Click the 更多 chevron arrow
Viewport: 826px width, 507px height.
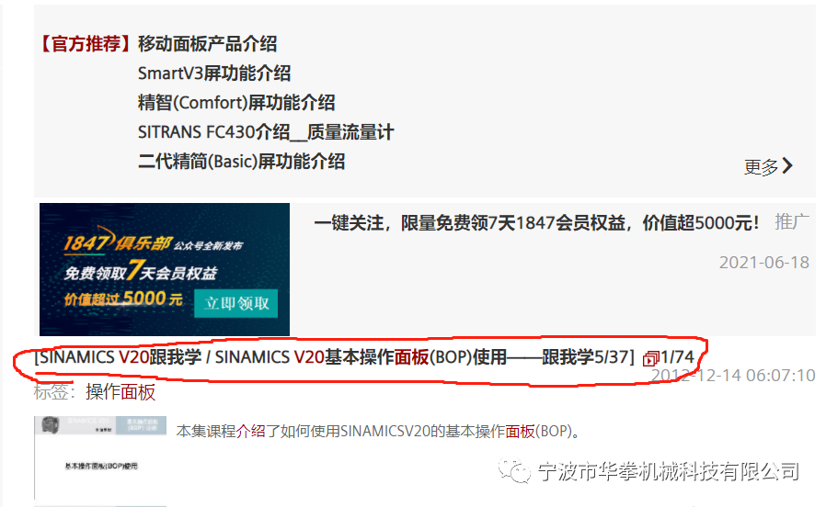point(787,166)
